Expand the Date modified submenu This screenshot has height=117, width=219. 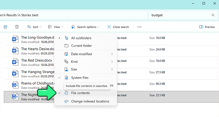(86, 54)
